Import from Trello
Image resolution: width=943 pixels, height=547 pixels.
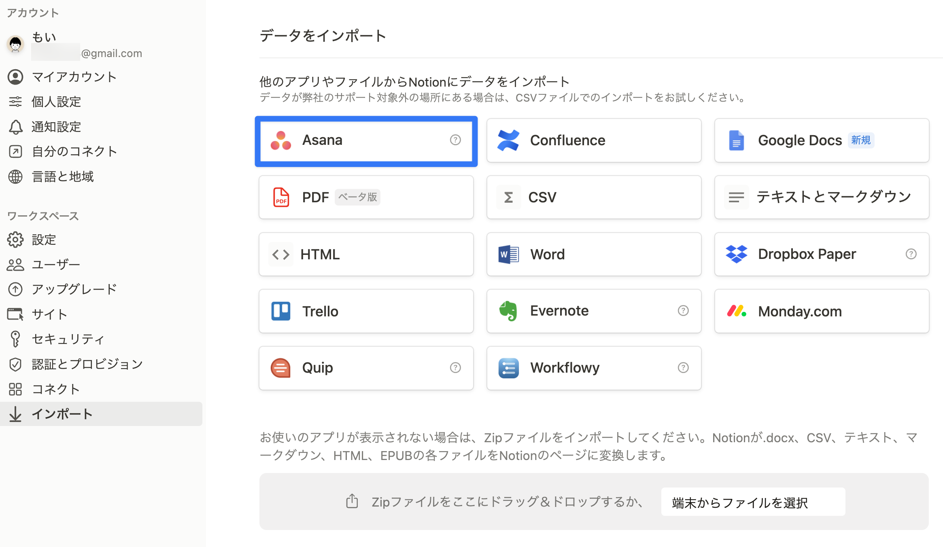click(366, 311)
